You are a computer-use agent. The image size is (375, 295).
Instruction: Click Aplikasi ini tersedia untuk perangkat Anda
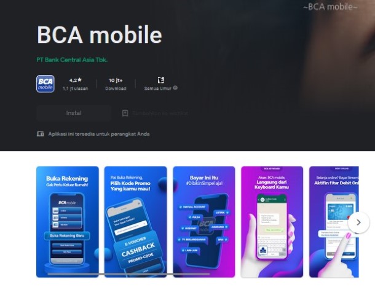click(99, 134)
